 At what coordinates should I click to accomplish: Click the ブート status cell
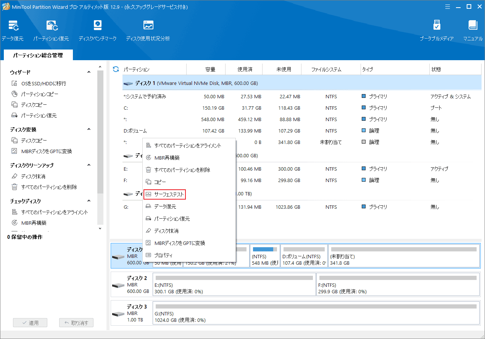pyautogui.click(x=436, y=108)
